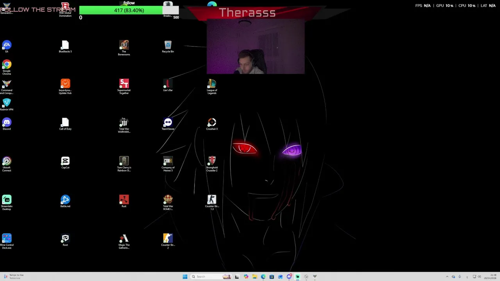Open the EA app desktop icon

point(7,46)
